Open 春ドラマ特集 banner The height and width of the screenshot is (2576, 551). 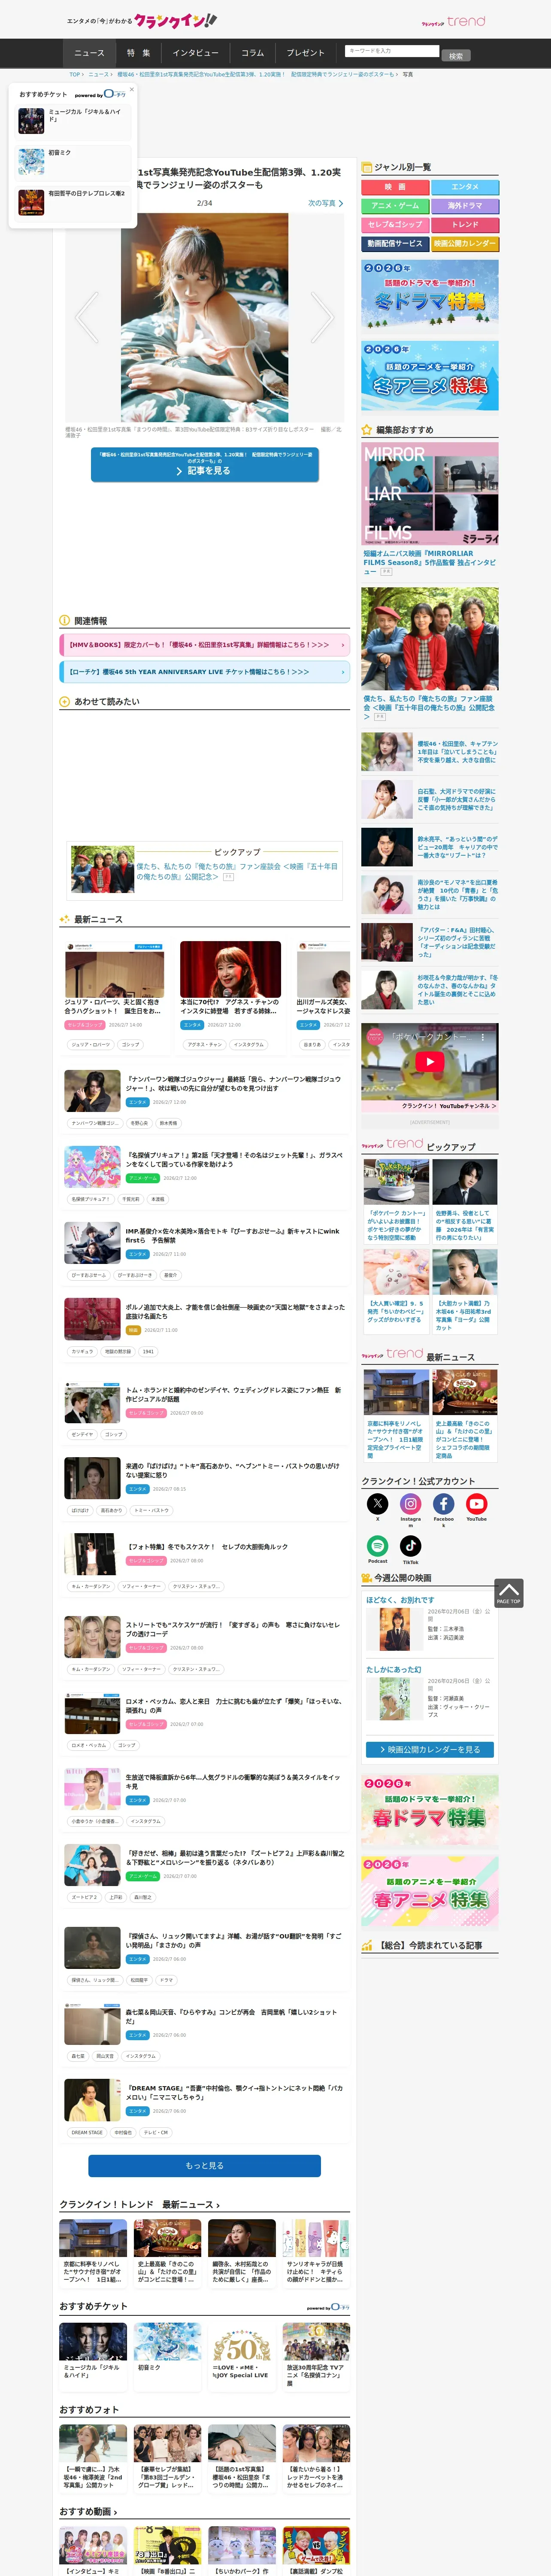[429, 1811]
